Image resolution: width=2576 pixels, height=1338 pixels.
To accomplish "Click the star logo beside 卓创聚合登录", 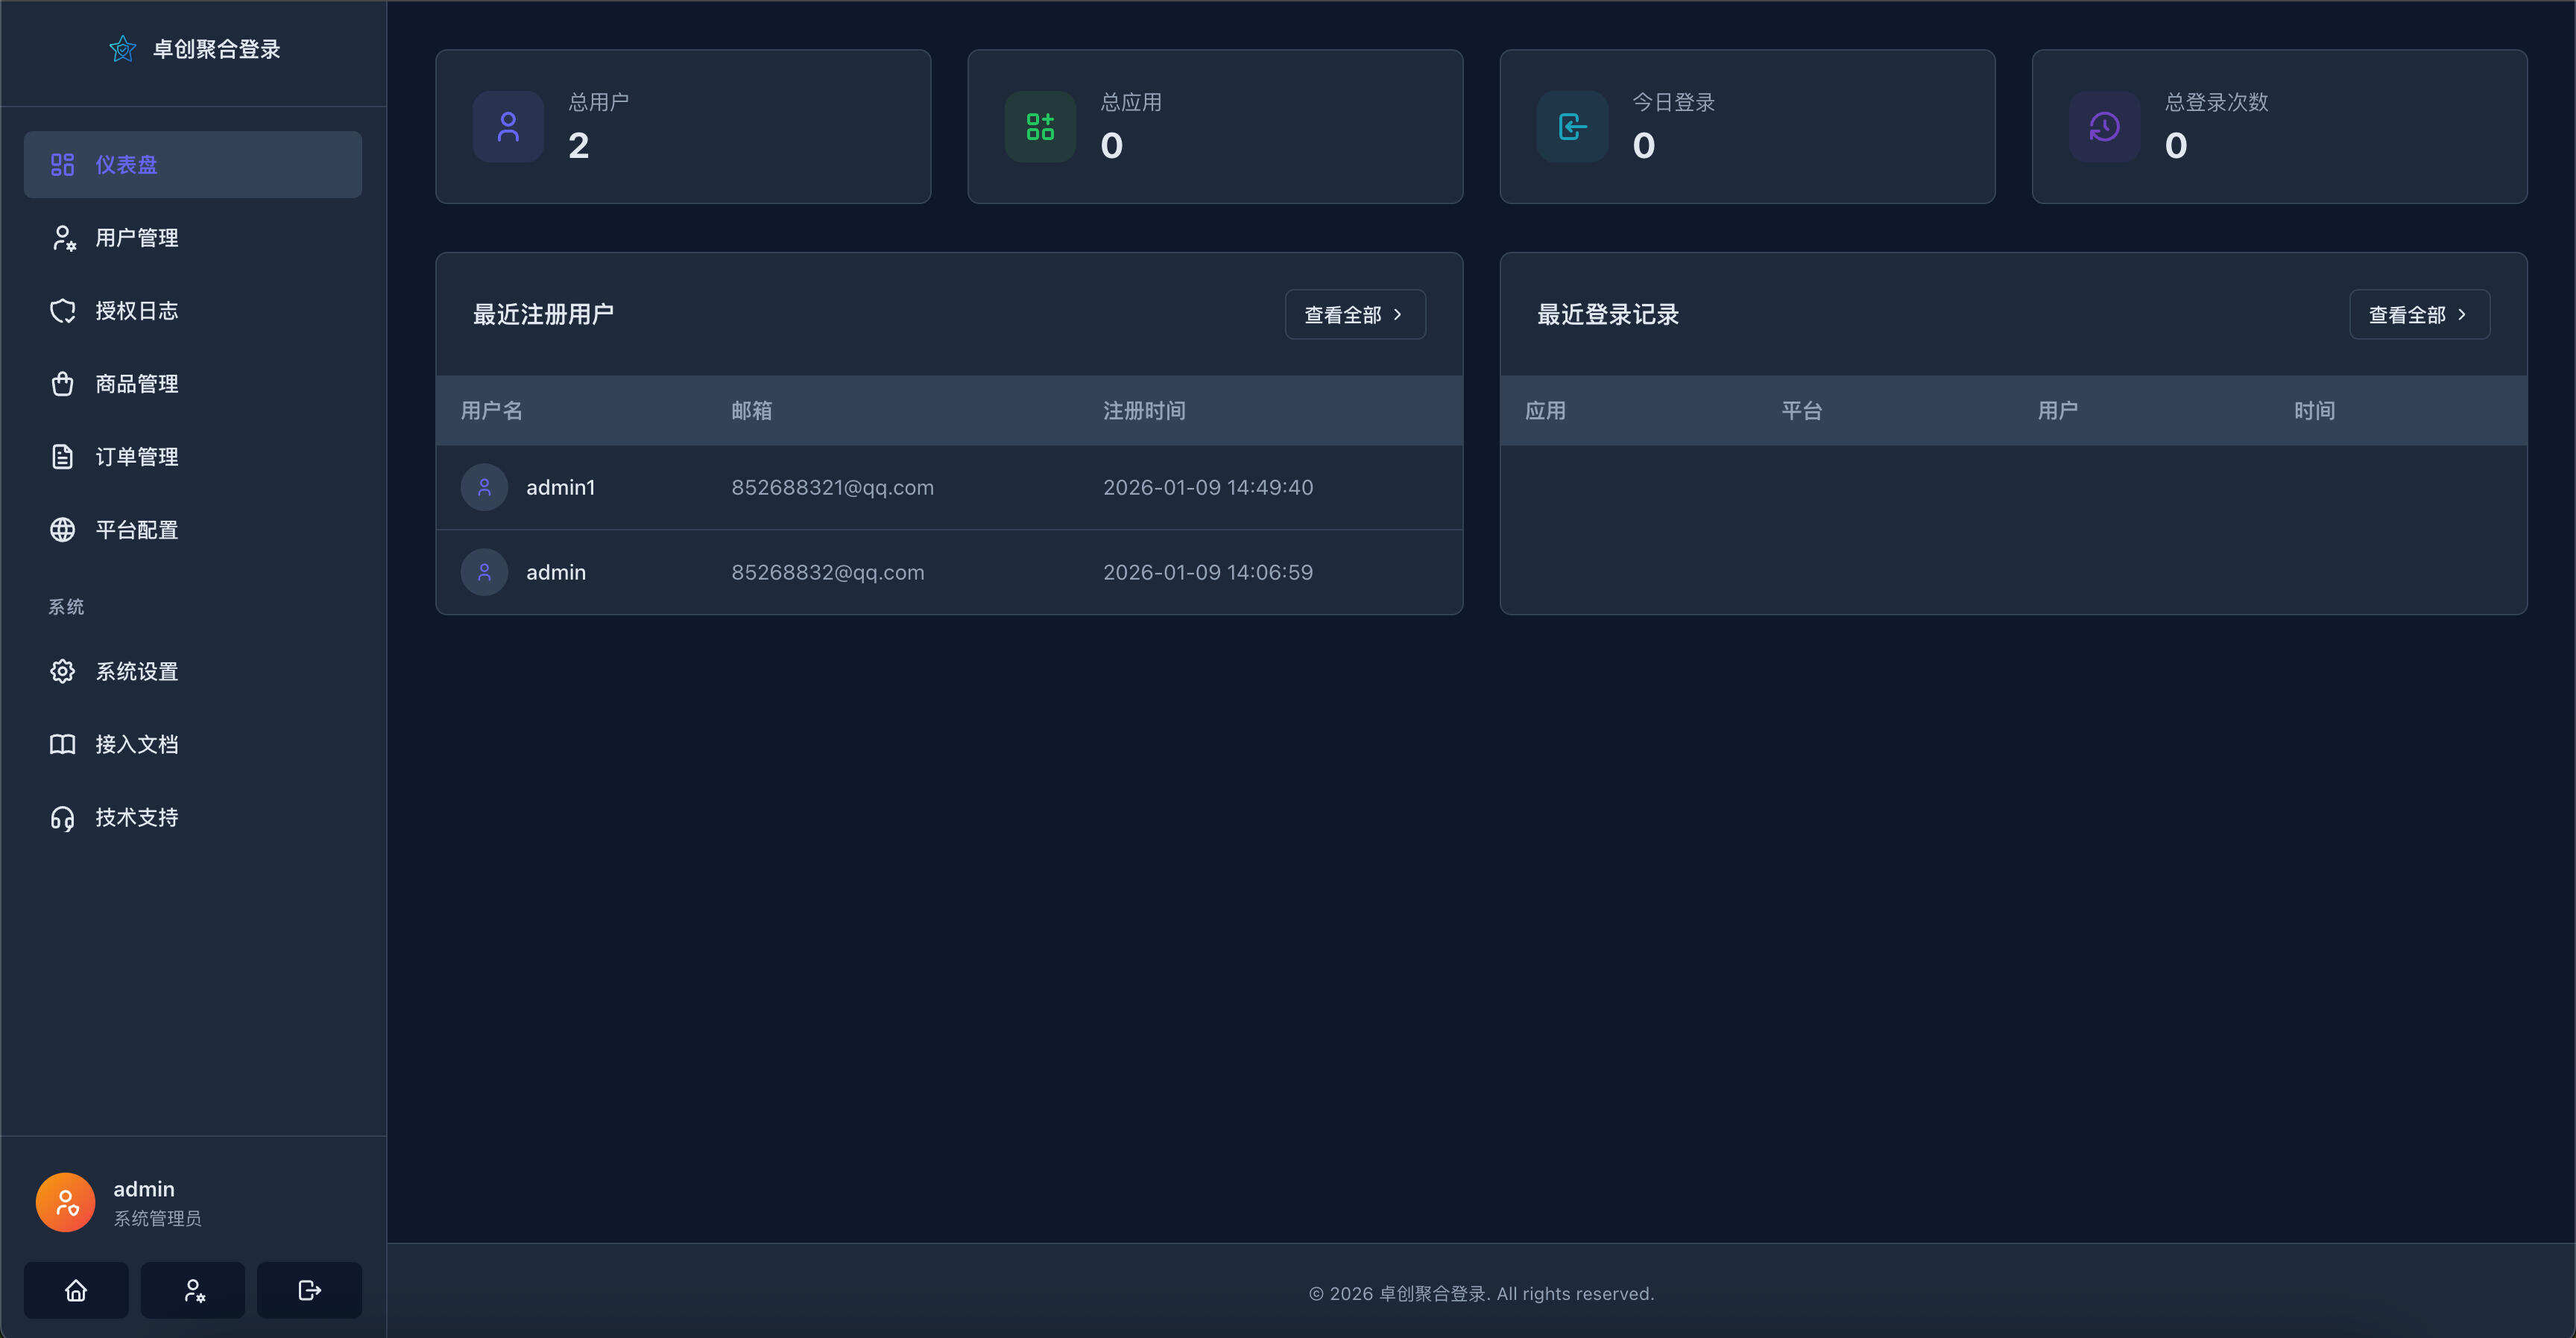I will (x=122, y=49).
